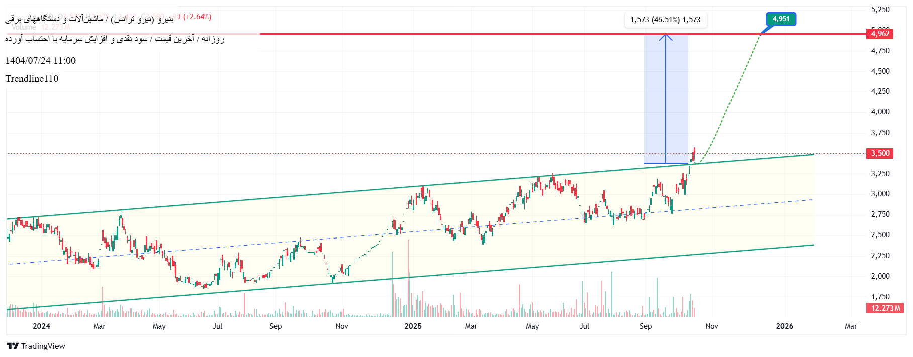Viewport: 913px width, 357px height.
Task: Select the 1,573 (46.51%) measurement label
Action: (665, 20)
